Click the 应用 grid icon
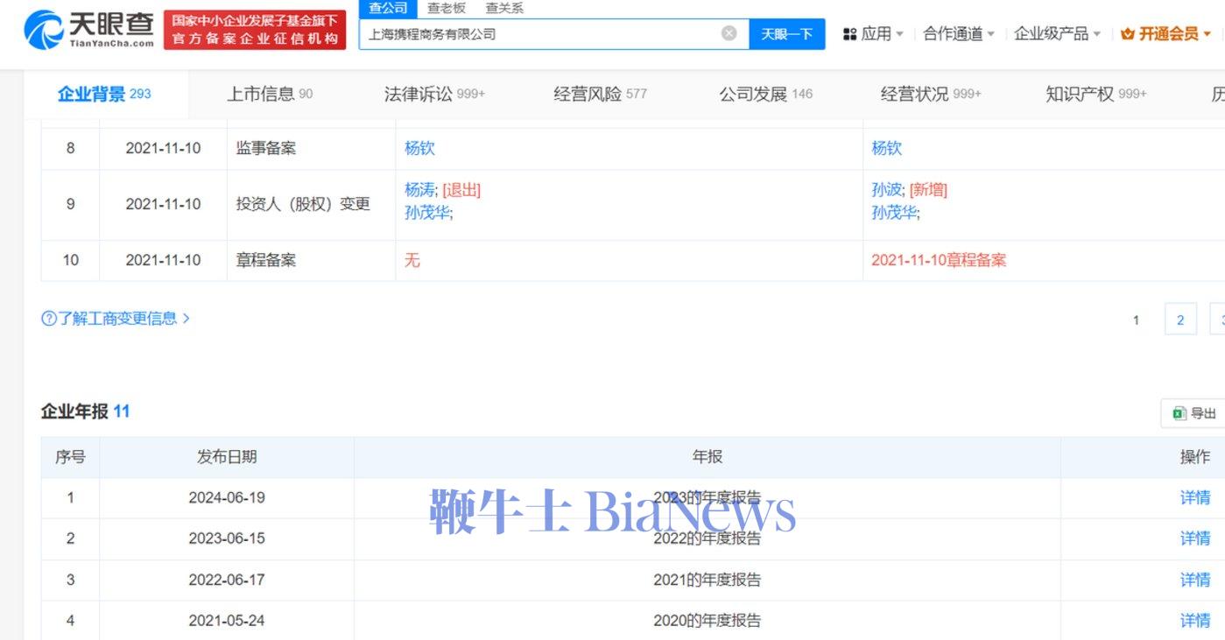1225x640 pixels. [x=849, y=34]
